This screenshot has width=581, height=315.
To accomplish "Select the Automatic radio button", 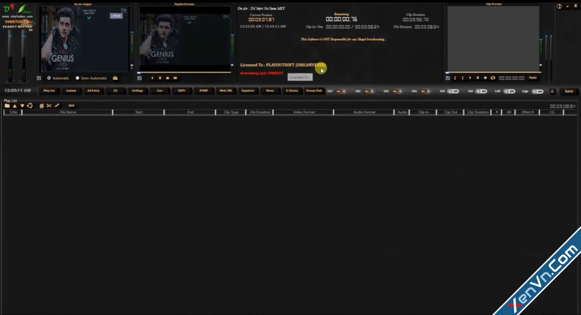I will click(x=49, y=78).
